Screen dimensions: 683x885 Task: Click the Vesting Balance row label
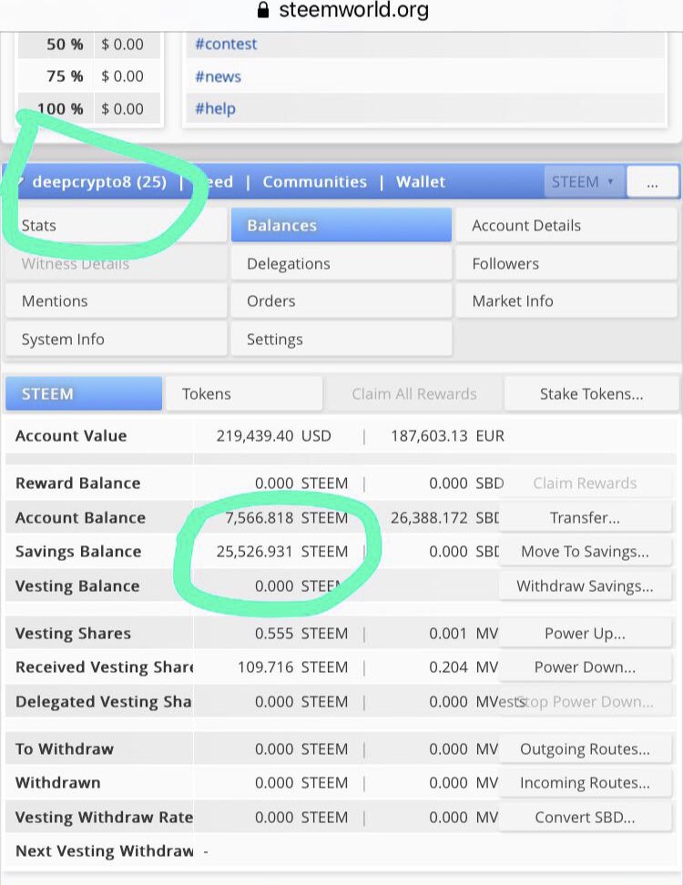(77, 585)
